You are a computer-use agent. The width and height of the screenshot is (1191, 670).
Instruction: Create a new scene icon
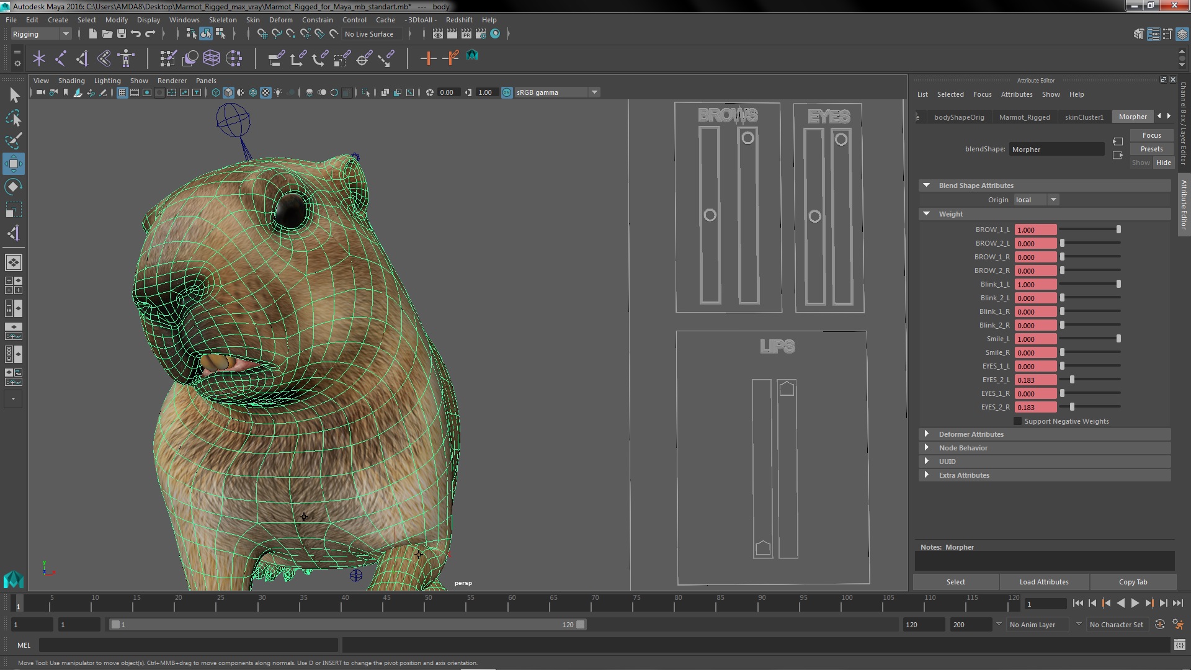(x=92, y=34)
